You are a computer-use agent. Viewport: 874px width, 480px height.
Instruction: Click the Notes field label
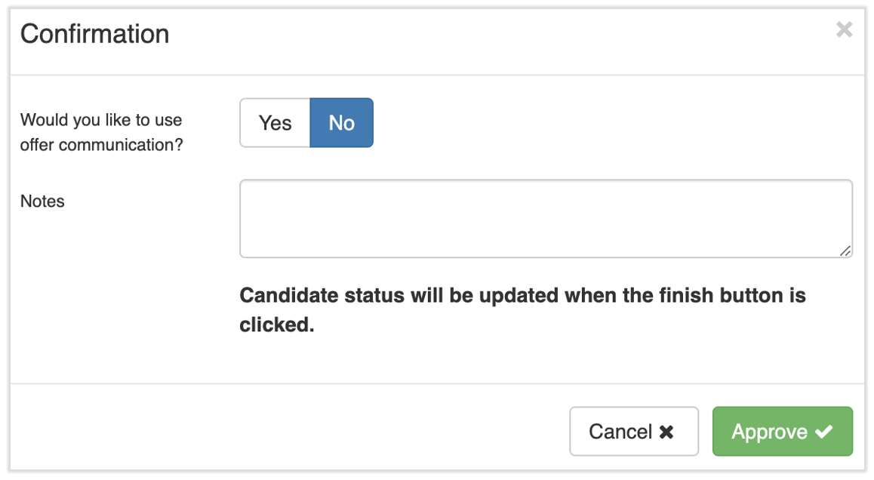42,202
